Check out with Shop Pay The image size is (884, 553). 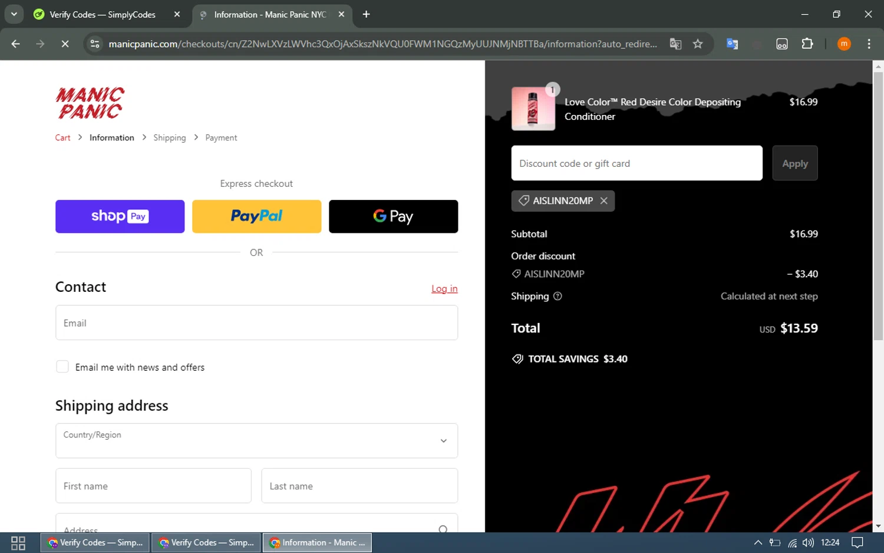tap(120, 216)
